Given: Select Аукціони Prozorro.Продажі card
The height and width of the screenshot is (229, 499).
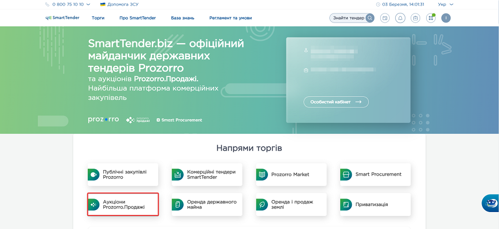Looking at the screenshot, I should pos(123,205).
